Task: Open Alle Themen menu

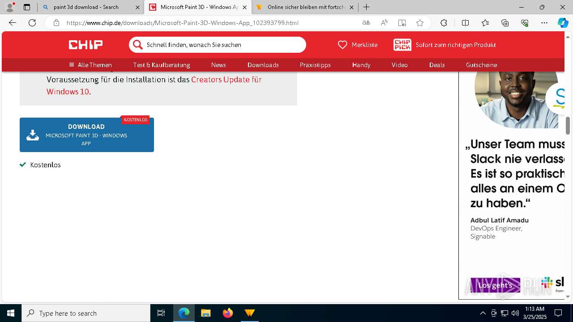Action: click(x=90, y=65)
